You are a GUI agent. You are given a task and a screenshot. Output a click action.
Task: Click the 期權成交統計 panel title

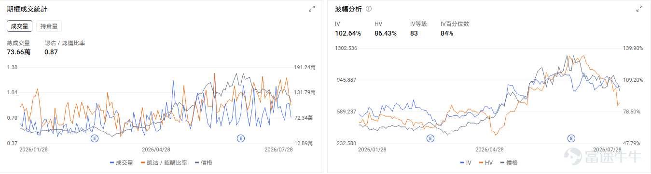coord(27,9)
